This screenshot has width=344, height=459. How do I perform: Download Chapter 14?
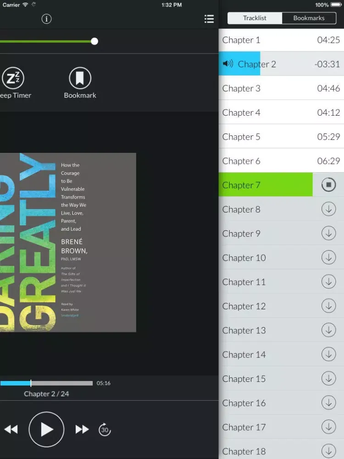pos(328,354)
